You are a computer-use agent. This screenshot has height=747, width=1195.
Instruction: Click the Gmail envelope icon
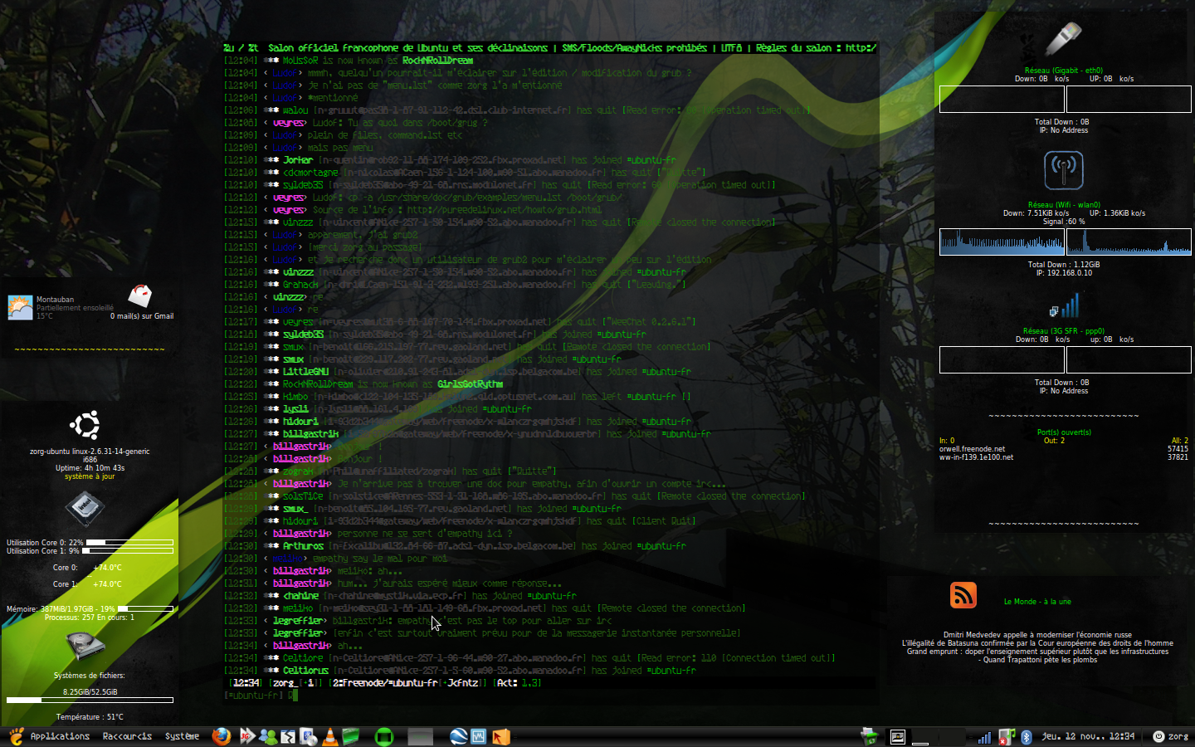[140, 295]
